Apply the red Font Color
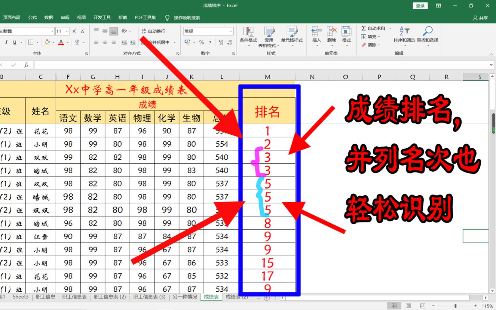This screenshot has width=496, height=310. 61,42
